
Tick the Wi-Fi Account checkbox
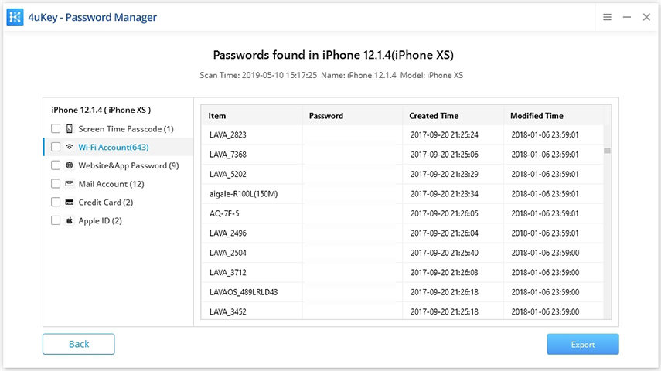pyautogui.click(x=56, y=147)
